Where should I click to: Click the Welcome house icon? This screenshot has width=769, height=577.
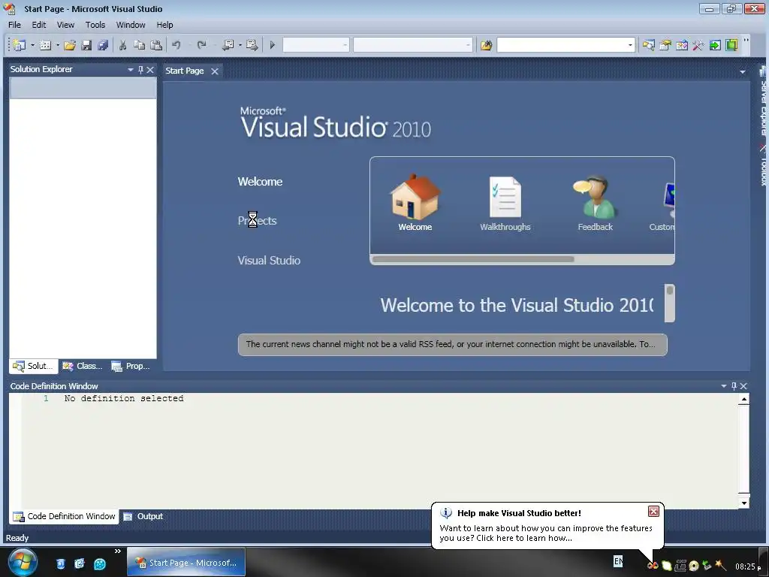click(415, 198)
